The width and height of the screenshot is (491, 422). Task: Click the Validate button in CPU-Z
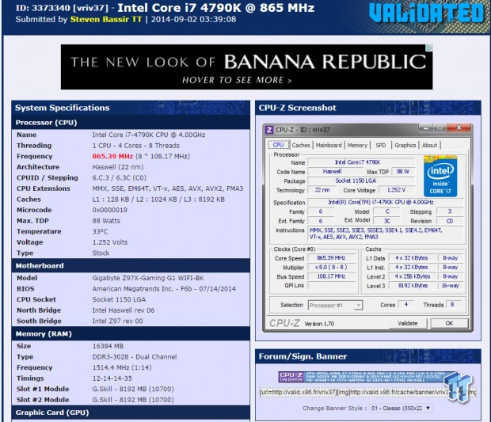click(x=408, y=323)
